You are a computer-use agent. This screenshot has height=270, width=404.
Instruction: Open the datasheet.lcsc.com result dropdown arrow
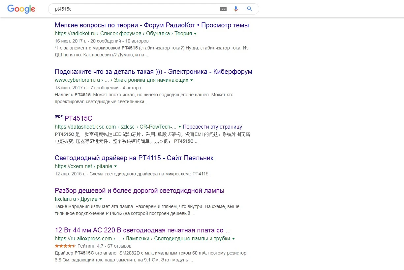pos(180,127)
